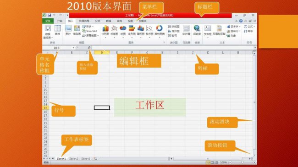Open the customize quick access toolbar dropdown
The height and width of the screenshot is (167, 298).
[67, 15]
